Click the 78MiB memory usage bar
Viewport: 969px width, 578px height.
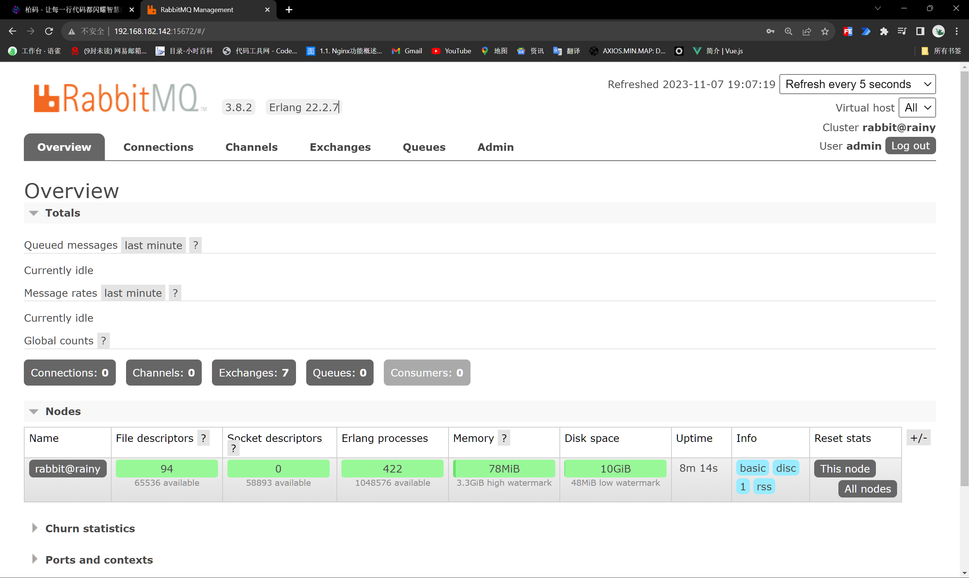[x=504, y=468]
